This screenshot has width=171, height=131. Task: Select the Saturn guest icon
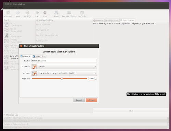(6, 57)
